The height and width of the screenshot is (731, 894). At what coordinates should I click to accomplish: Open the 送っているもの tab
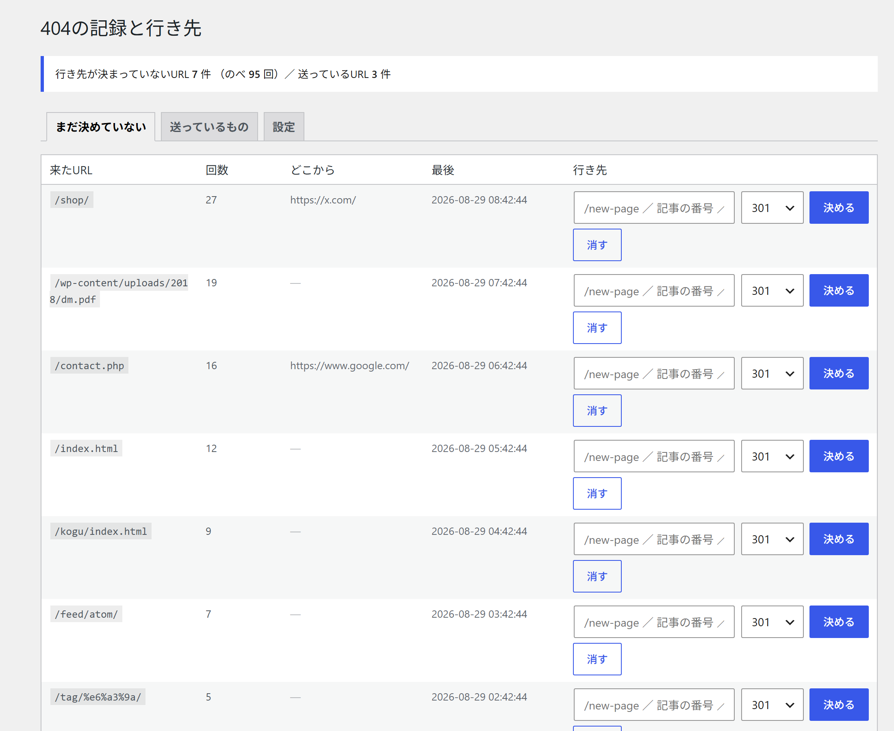[209, 127]
